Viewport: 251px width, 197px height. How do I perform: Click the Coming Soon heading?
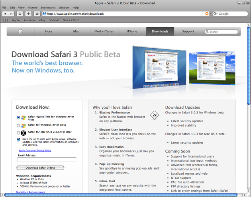click(x=178, y=151)
